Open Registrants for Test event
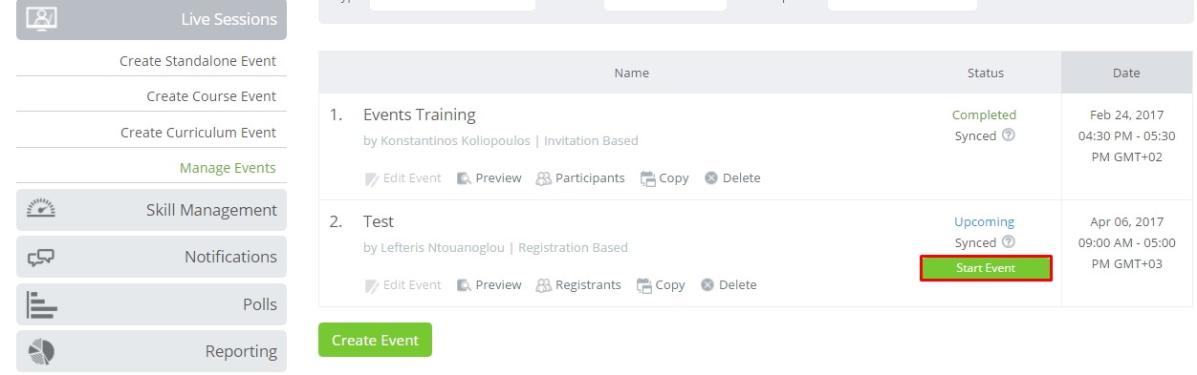Image resolution: width=1197 pixels, height=375 pixels. (578, 285)
